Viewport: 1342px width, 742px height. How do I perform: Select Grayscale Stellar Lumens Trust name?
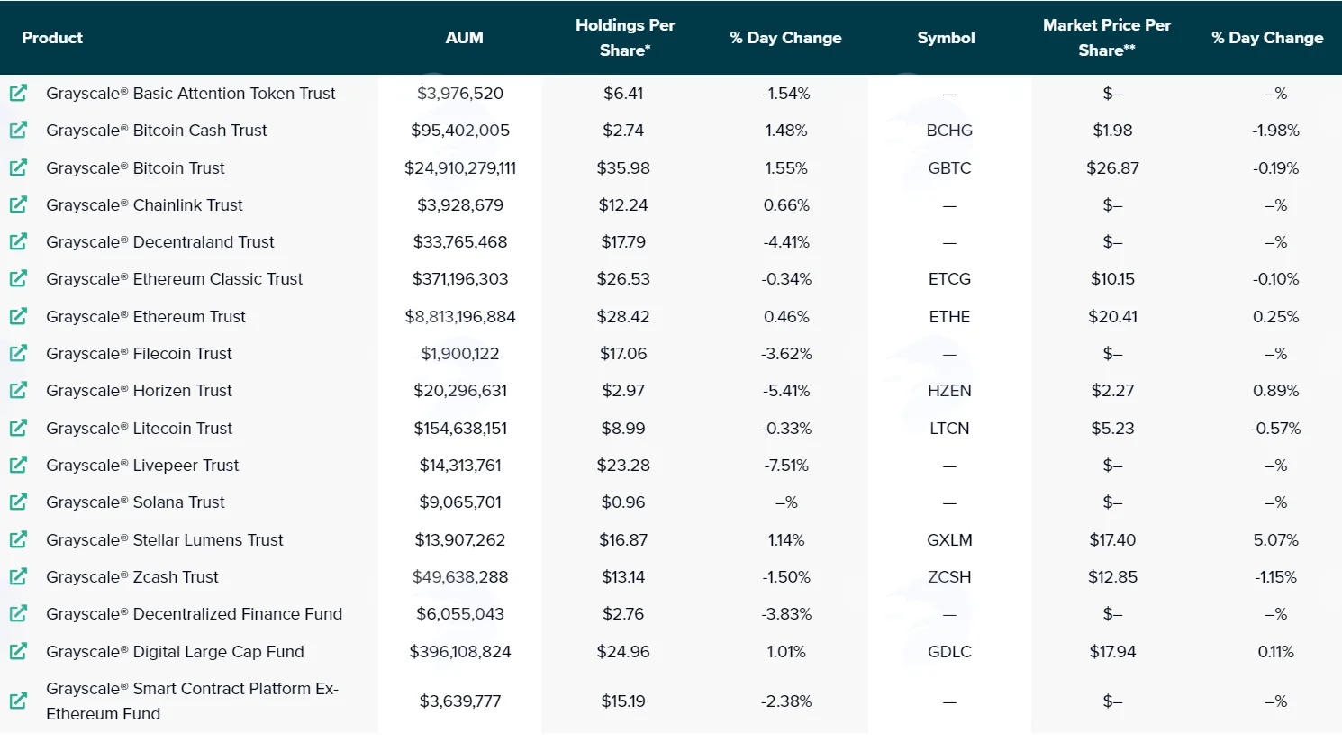pos(165,540)
